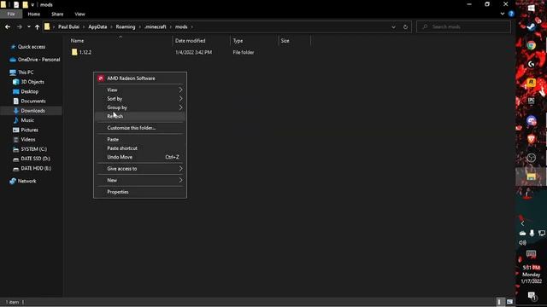
Task: Show hidden system tray icons
Action: pos(522,223)
